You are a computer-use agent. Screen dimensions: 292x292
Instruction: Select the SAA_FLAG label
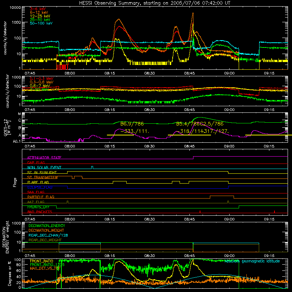tap(36, 192)
